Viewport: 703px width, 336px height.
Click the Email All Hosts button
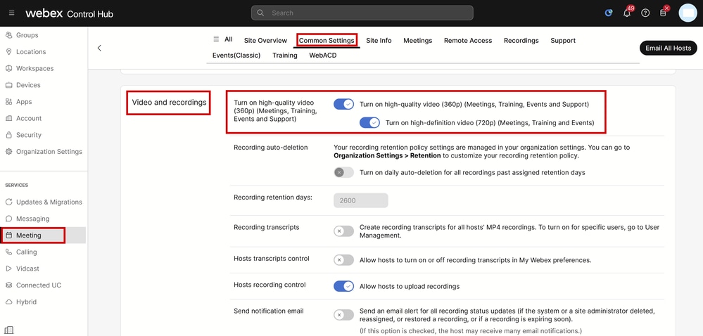pyautogui.click(x=669, y=48)
